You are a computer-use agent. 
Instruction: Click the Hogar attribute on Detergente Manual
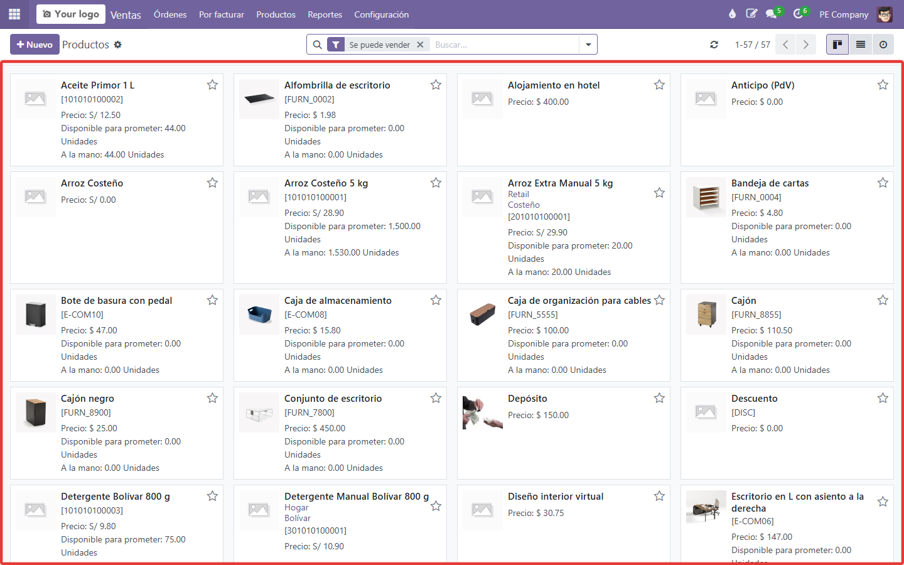coord(296,508)
